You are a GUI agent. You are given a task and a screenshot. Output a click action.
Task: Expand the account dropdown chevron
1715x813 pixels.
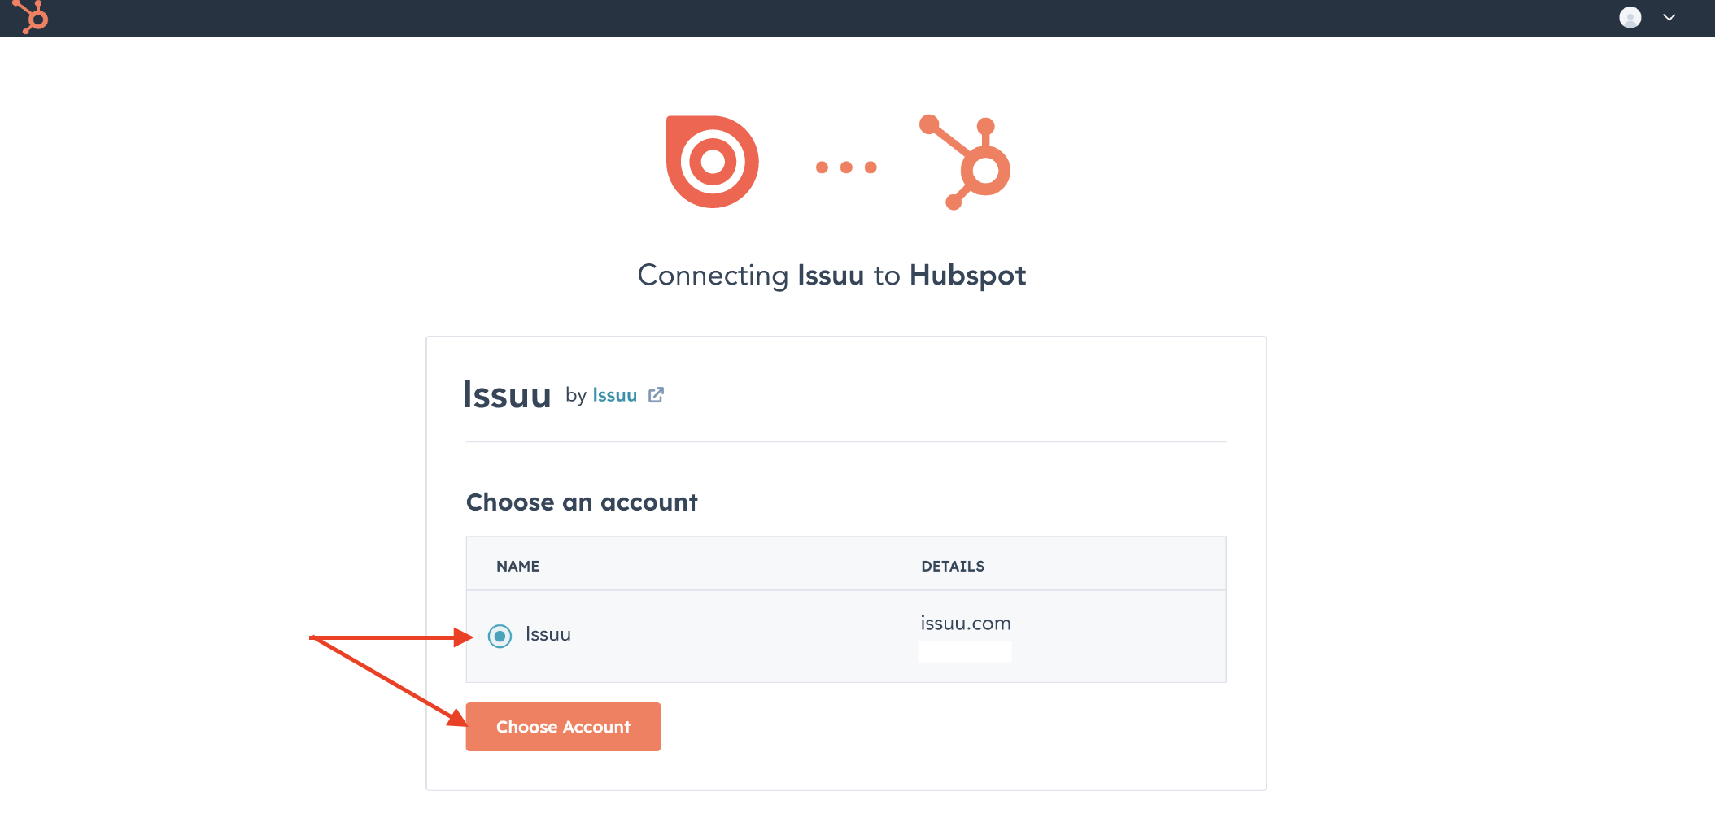click(x=1669, y=17)
